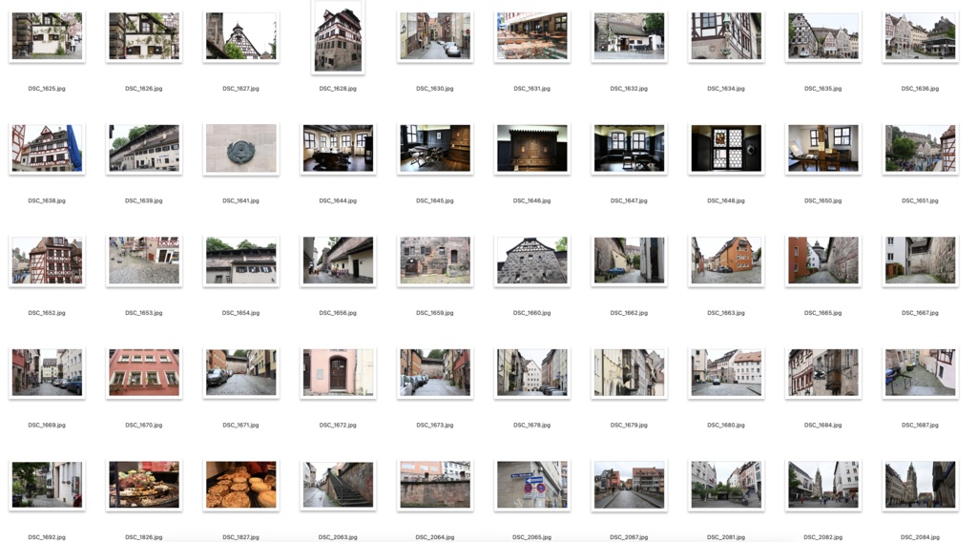
Task: Click the DSC_1644.jpg interior room thumbnail
Action: (338, 148)
